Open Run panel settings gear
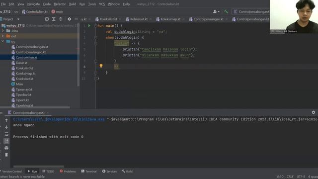The width and height of the screenshot is (318, 179). click(314, 112)
